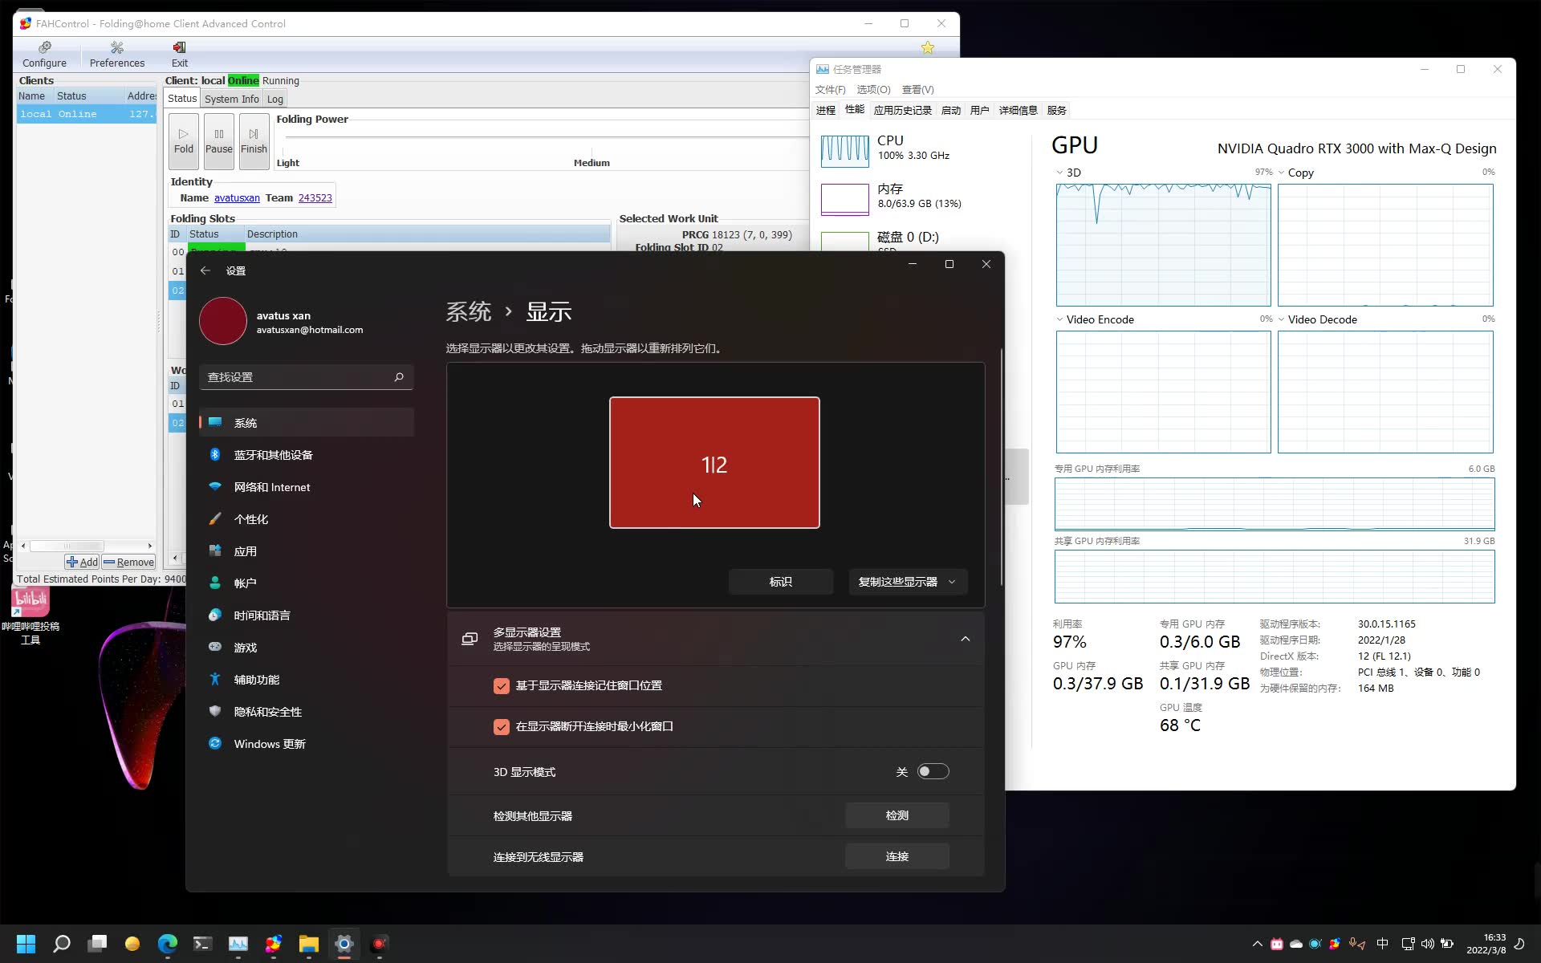Click the Fold icon to start folding

click(183, 140)
